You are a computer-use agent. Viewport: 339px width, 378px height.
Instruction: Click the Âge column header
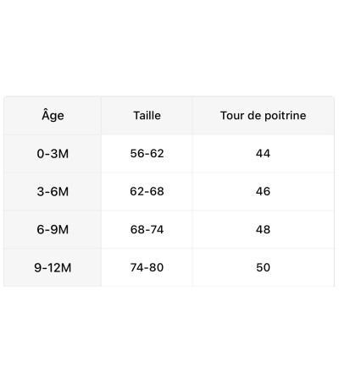coord(53,116)
